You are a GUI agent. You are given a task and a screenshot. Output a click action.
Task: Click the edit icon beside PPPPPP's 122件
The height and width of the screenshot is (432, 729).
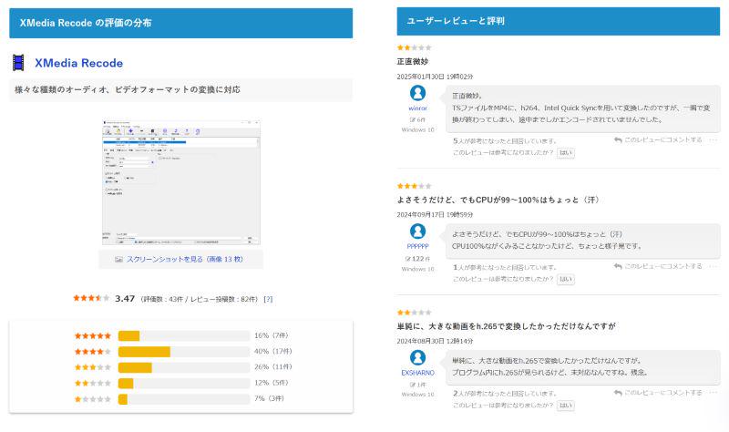pyautogui.click(x=407, y=259)
